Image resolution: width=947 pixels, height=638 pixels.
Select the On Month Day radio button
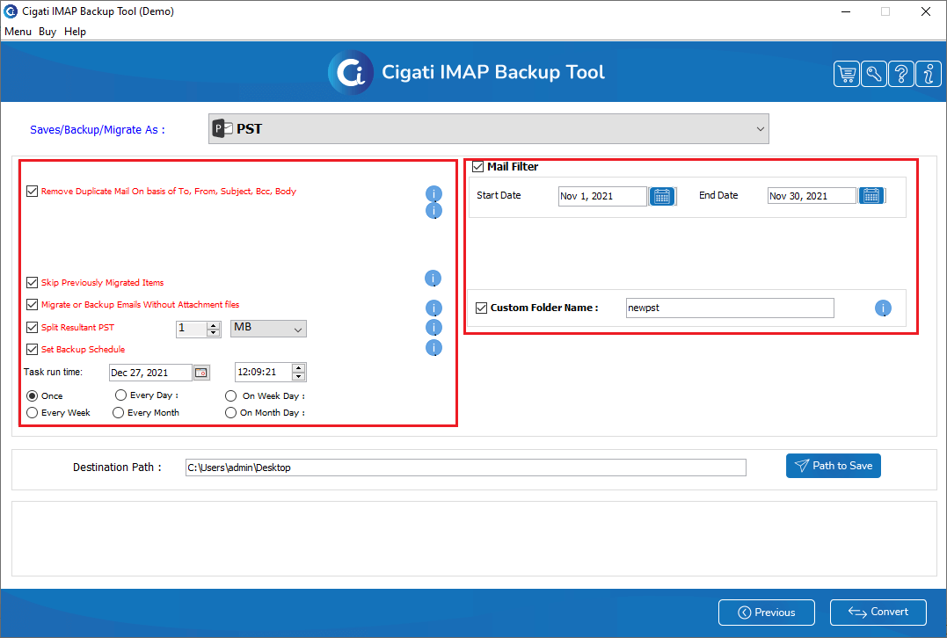click(230, 413)
